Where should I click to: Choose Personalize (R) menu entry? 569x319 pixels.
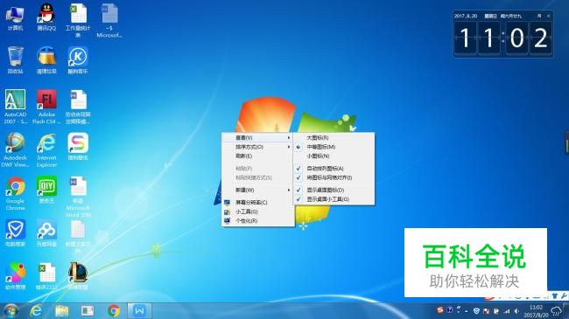pyautogui.click(x=257, y=221)
